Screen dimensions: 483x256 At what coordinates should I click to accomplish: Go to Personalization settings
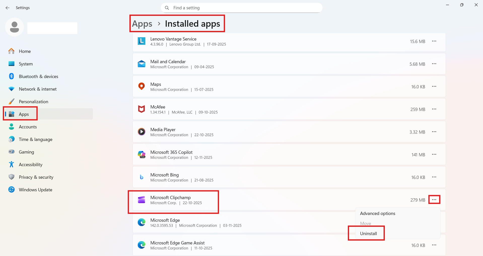click(x=33, y=101)
